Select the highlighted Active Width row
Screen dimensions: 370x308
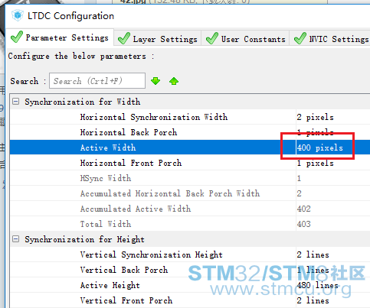(x=190, y=148)
